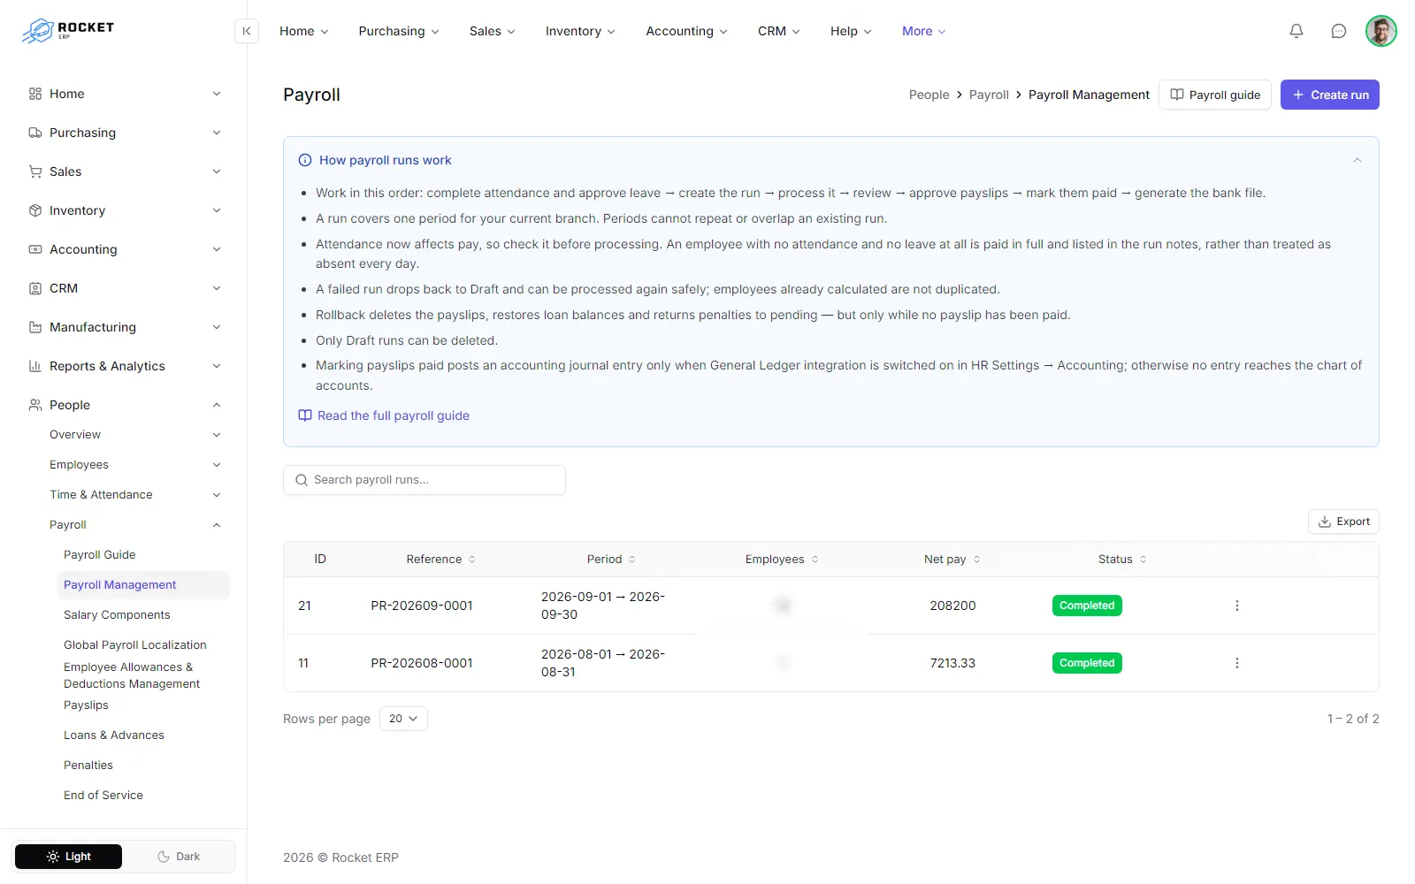Expand Reports & Analytics in the sidebar
This screenshot has width=1415, height=884.
click(x=124, y=366)
